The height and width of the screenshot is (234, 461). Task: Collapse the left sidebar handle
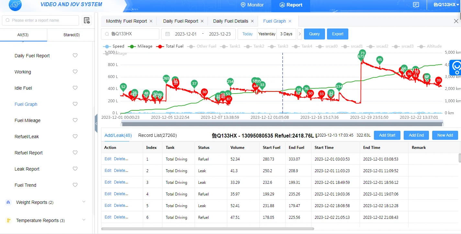(x=96, y=123)
